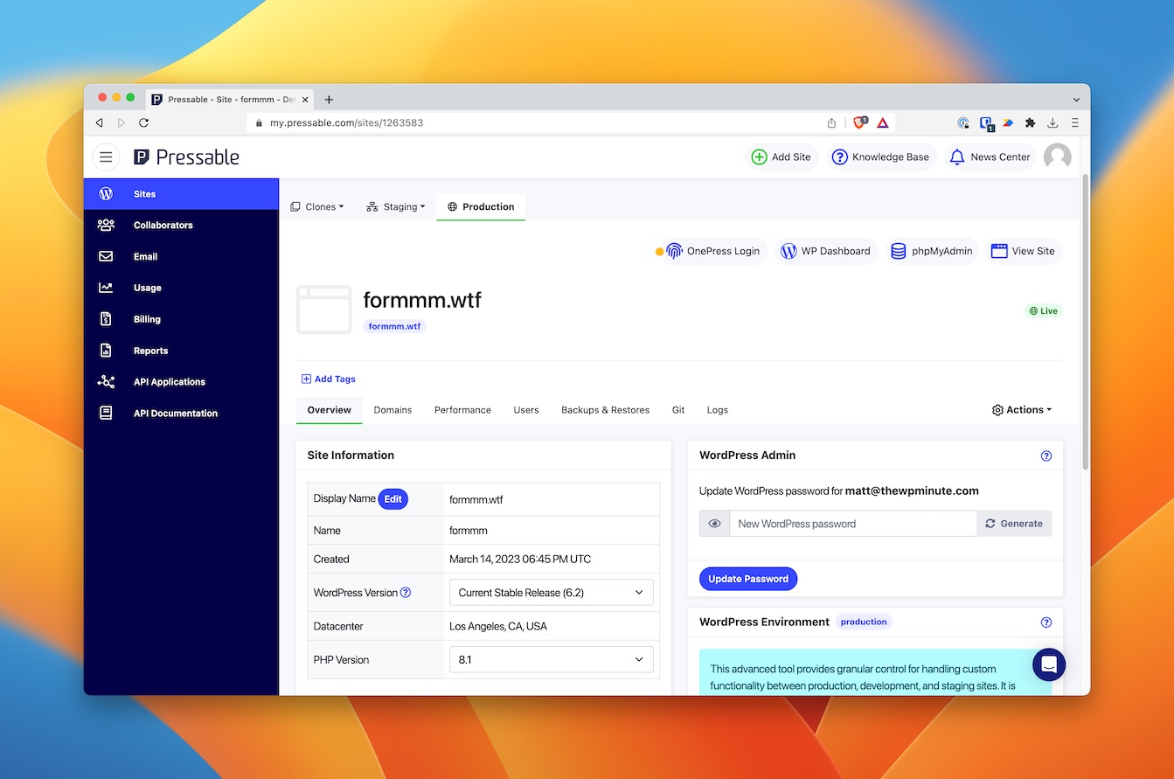
Task: Switch to the Logs tab
Action: [717, 410]
